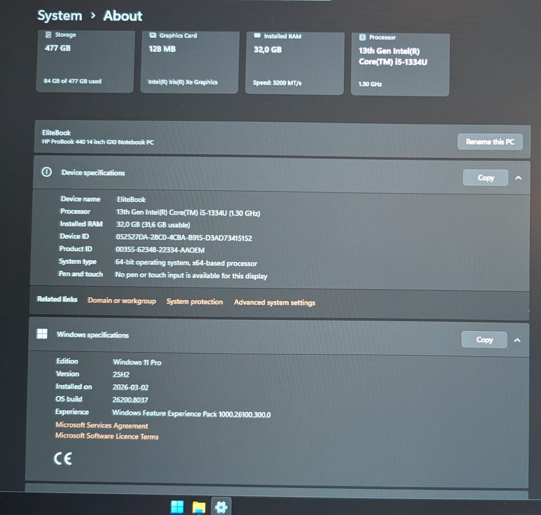
Task: Click the Installed RAM card icon
Action: coord(257,35)
